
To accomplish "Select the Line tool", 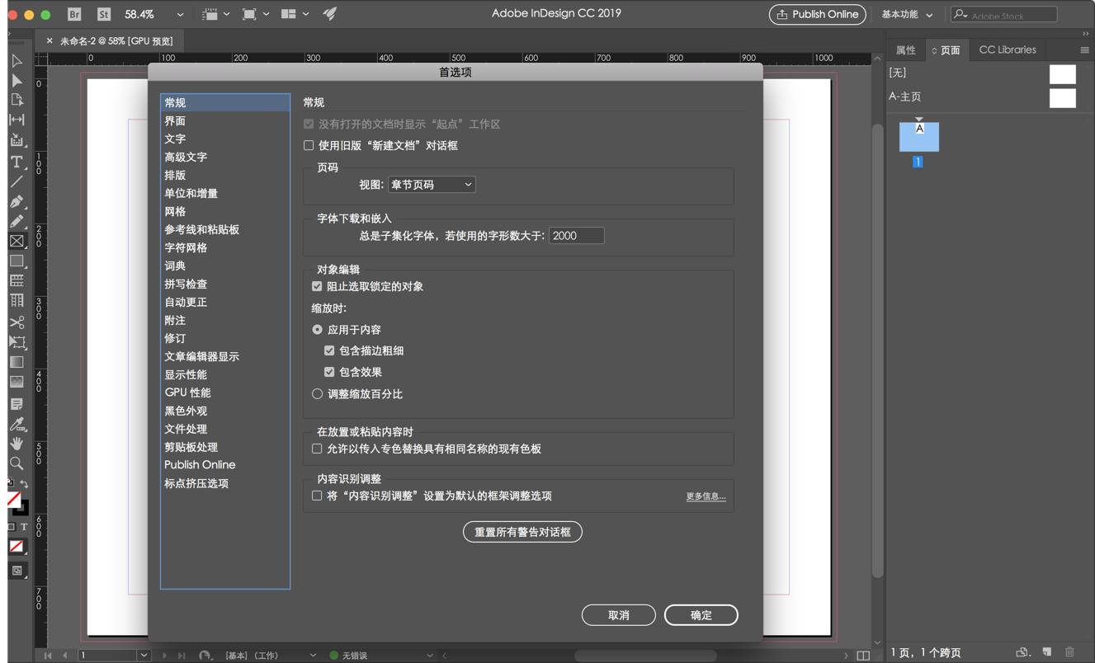I will coord(17,181).
